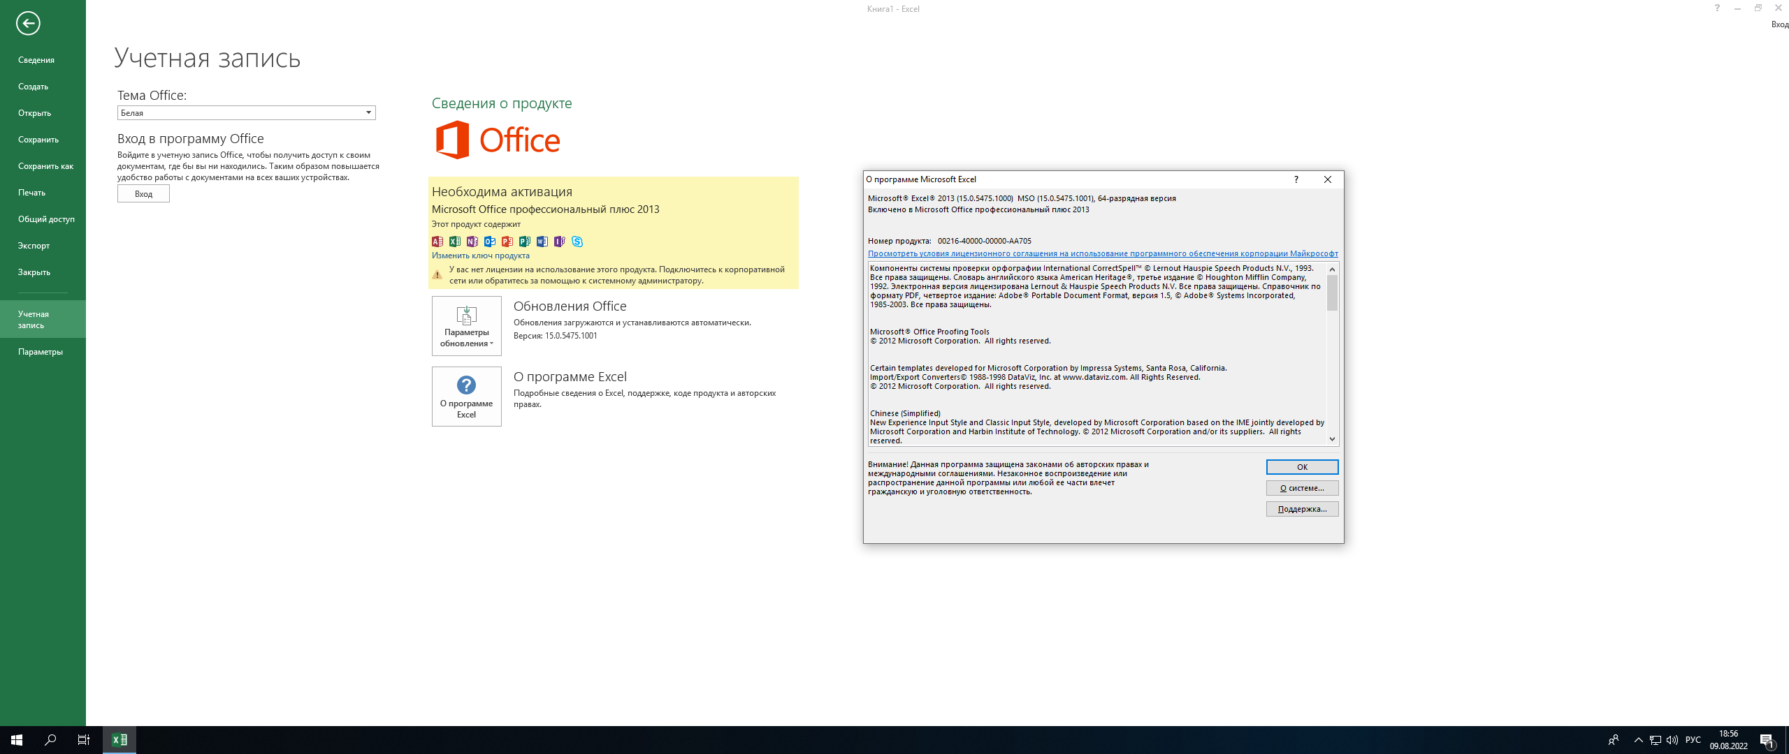
Task: Open license agreement terms link
Action: (x=1103, y=253)
